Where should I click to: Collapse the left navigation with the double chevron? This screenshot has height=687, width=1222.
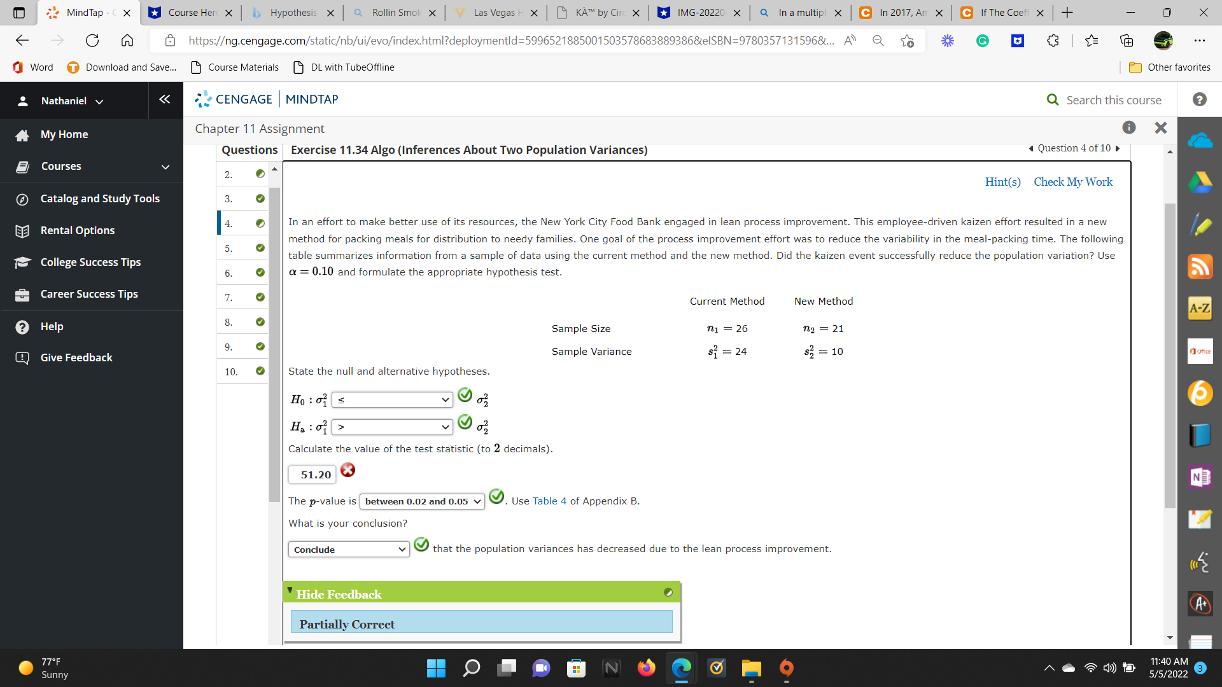[x=165, y=99]
